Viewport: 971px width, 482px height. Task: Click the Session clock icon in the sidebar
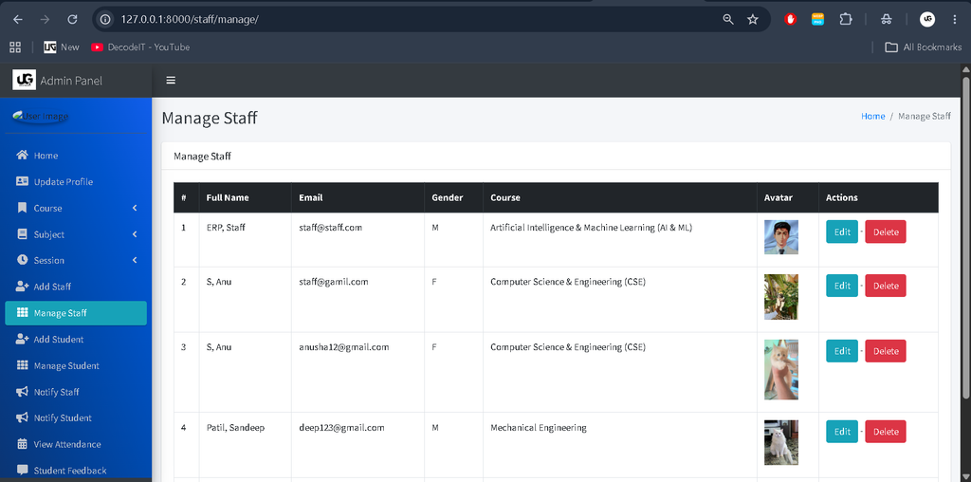click(23, 260)
